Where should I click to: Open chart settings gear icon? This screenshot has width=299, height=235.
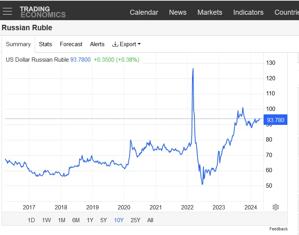(276, 207)
